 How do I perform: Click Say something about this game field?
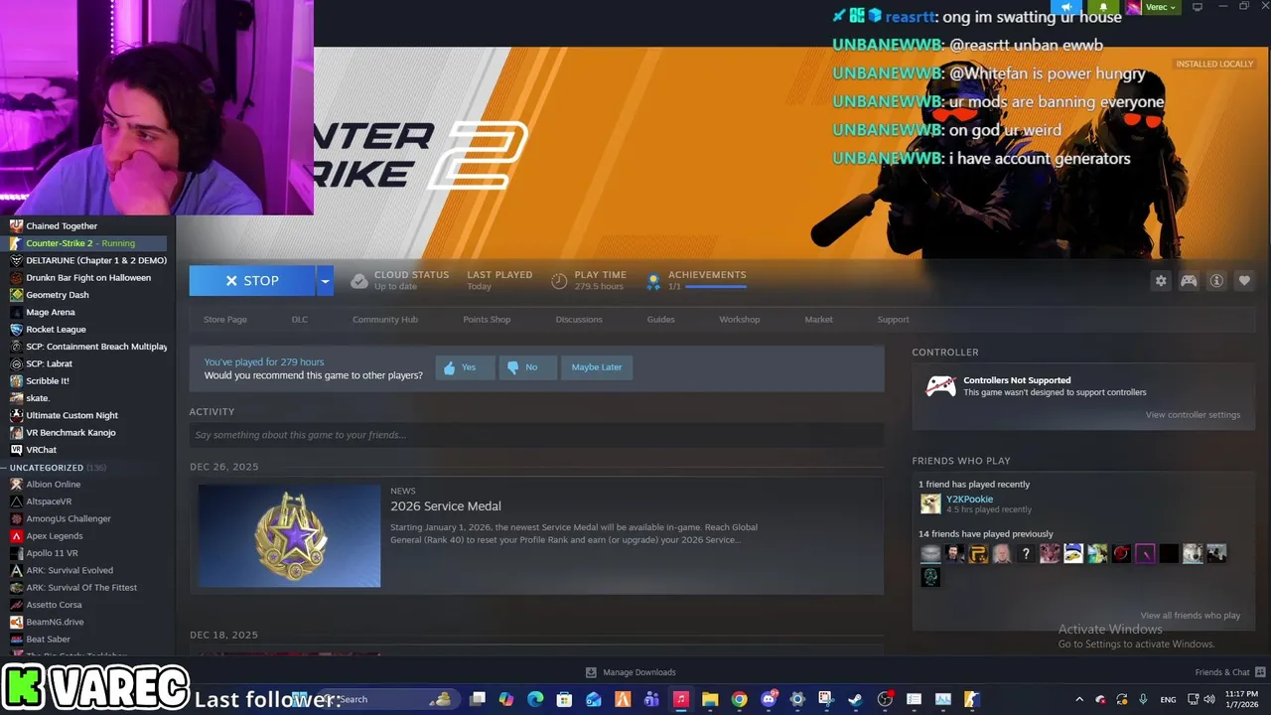[536, 435]
